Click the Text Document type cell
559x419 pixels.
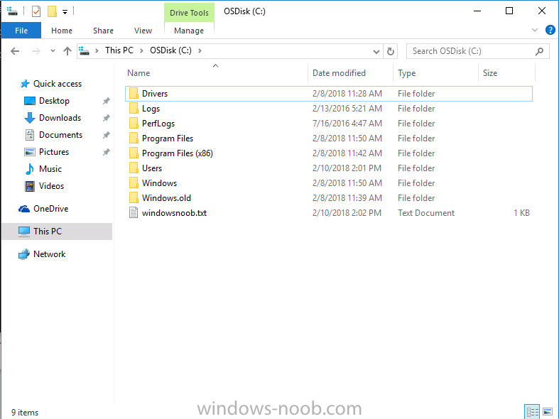pos(426,213)
